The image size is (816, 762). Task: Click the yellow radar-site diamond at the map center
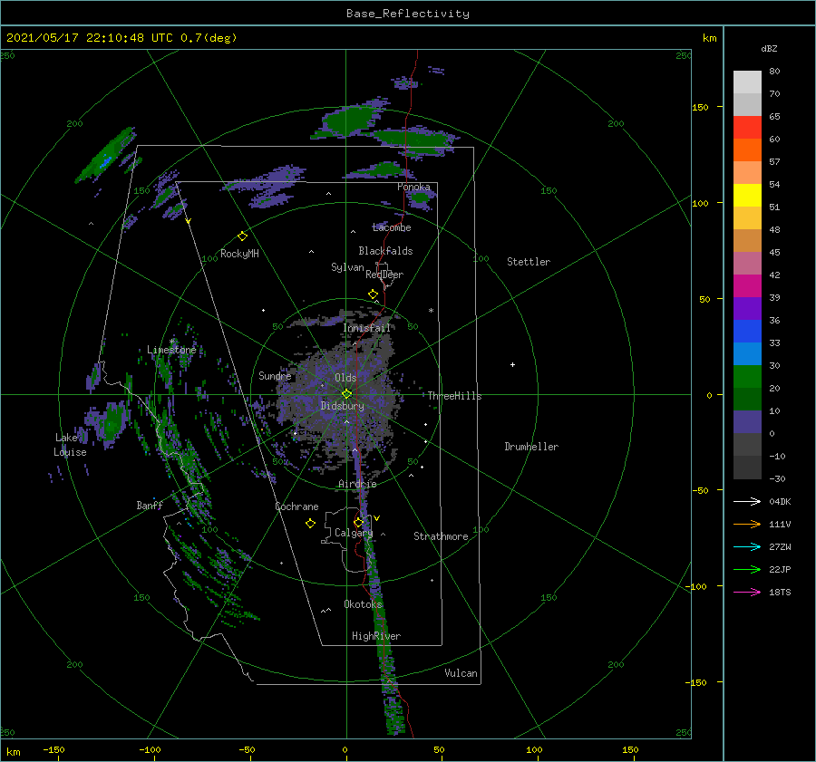click(x=346, y=394)
